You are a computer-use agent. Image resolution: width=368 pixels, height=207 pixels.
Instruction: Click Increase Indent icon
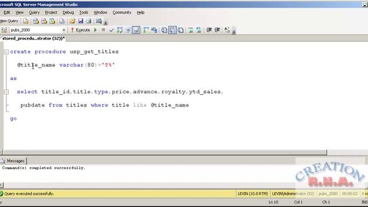point(217,30)
